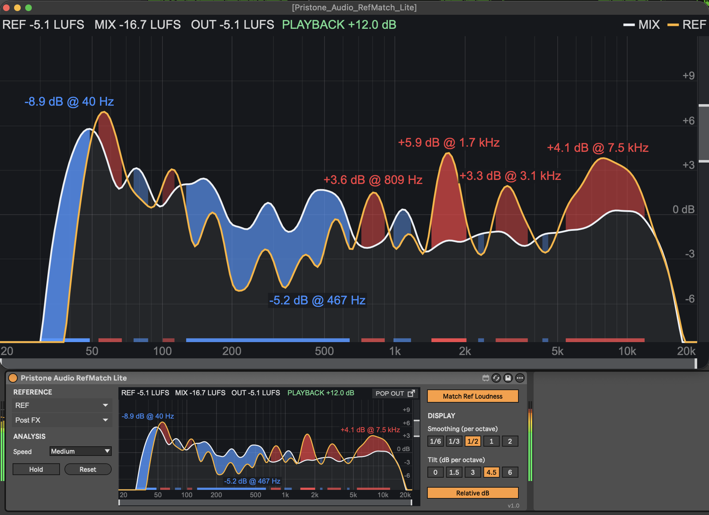
Task: Click the small display's playback gain slider
Action: point(417,429)
